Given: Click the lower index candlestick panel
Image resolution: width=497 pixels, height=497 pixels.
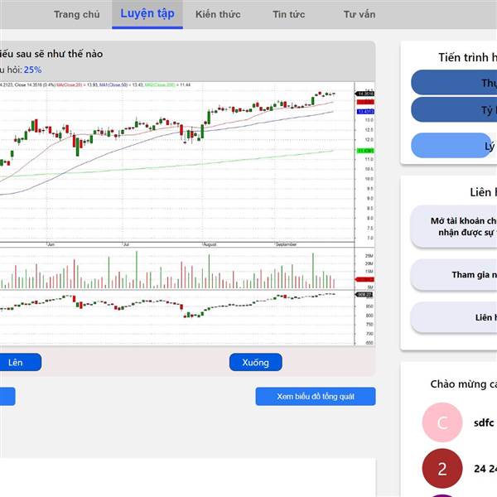Looking at the screenshot, I should 177,317.
